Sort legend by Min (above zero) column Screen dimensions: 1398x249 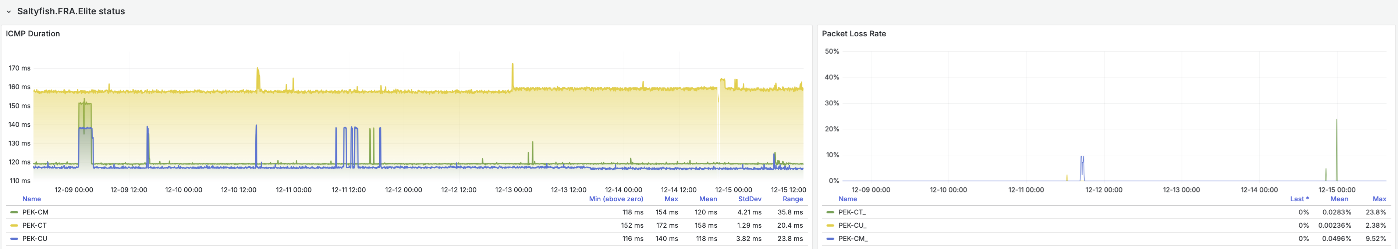615,199
